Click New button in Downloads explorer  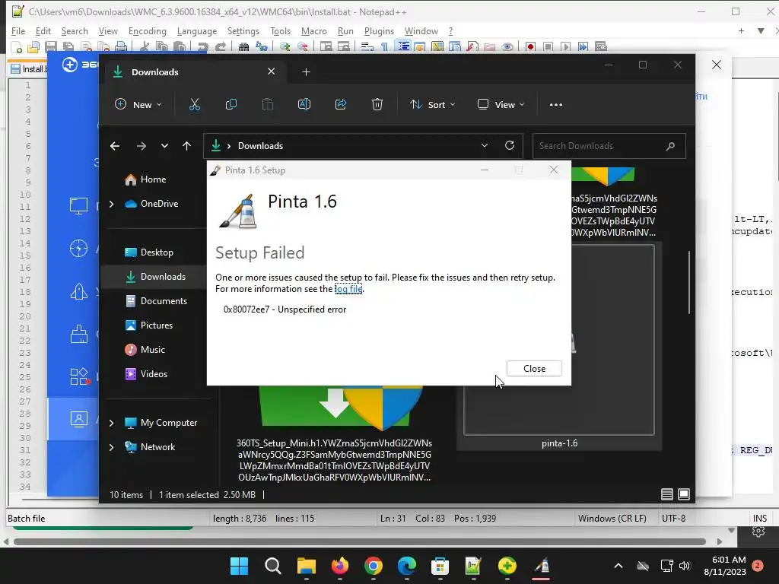click(x=138, y=105)
